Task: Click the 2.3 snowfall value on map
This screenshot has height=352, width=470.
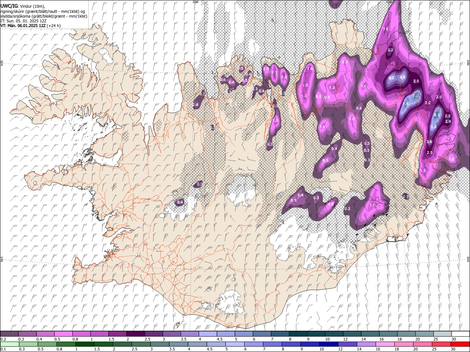Action: [x=448, y=116]
